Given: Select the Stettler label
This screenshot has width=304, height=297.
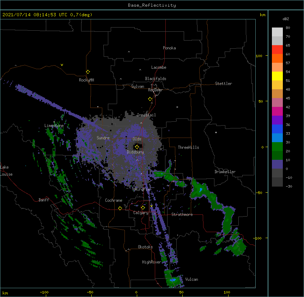Looking at the screenshot, I should click(224, 84).
